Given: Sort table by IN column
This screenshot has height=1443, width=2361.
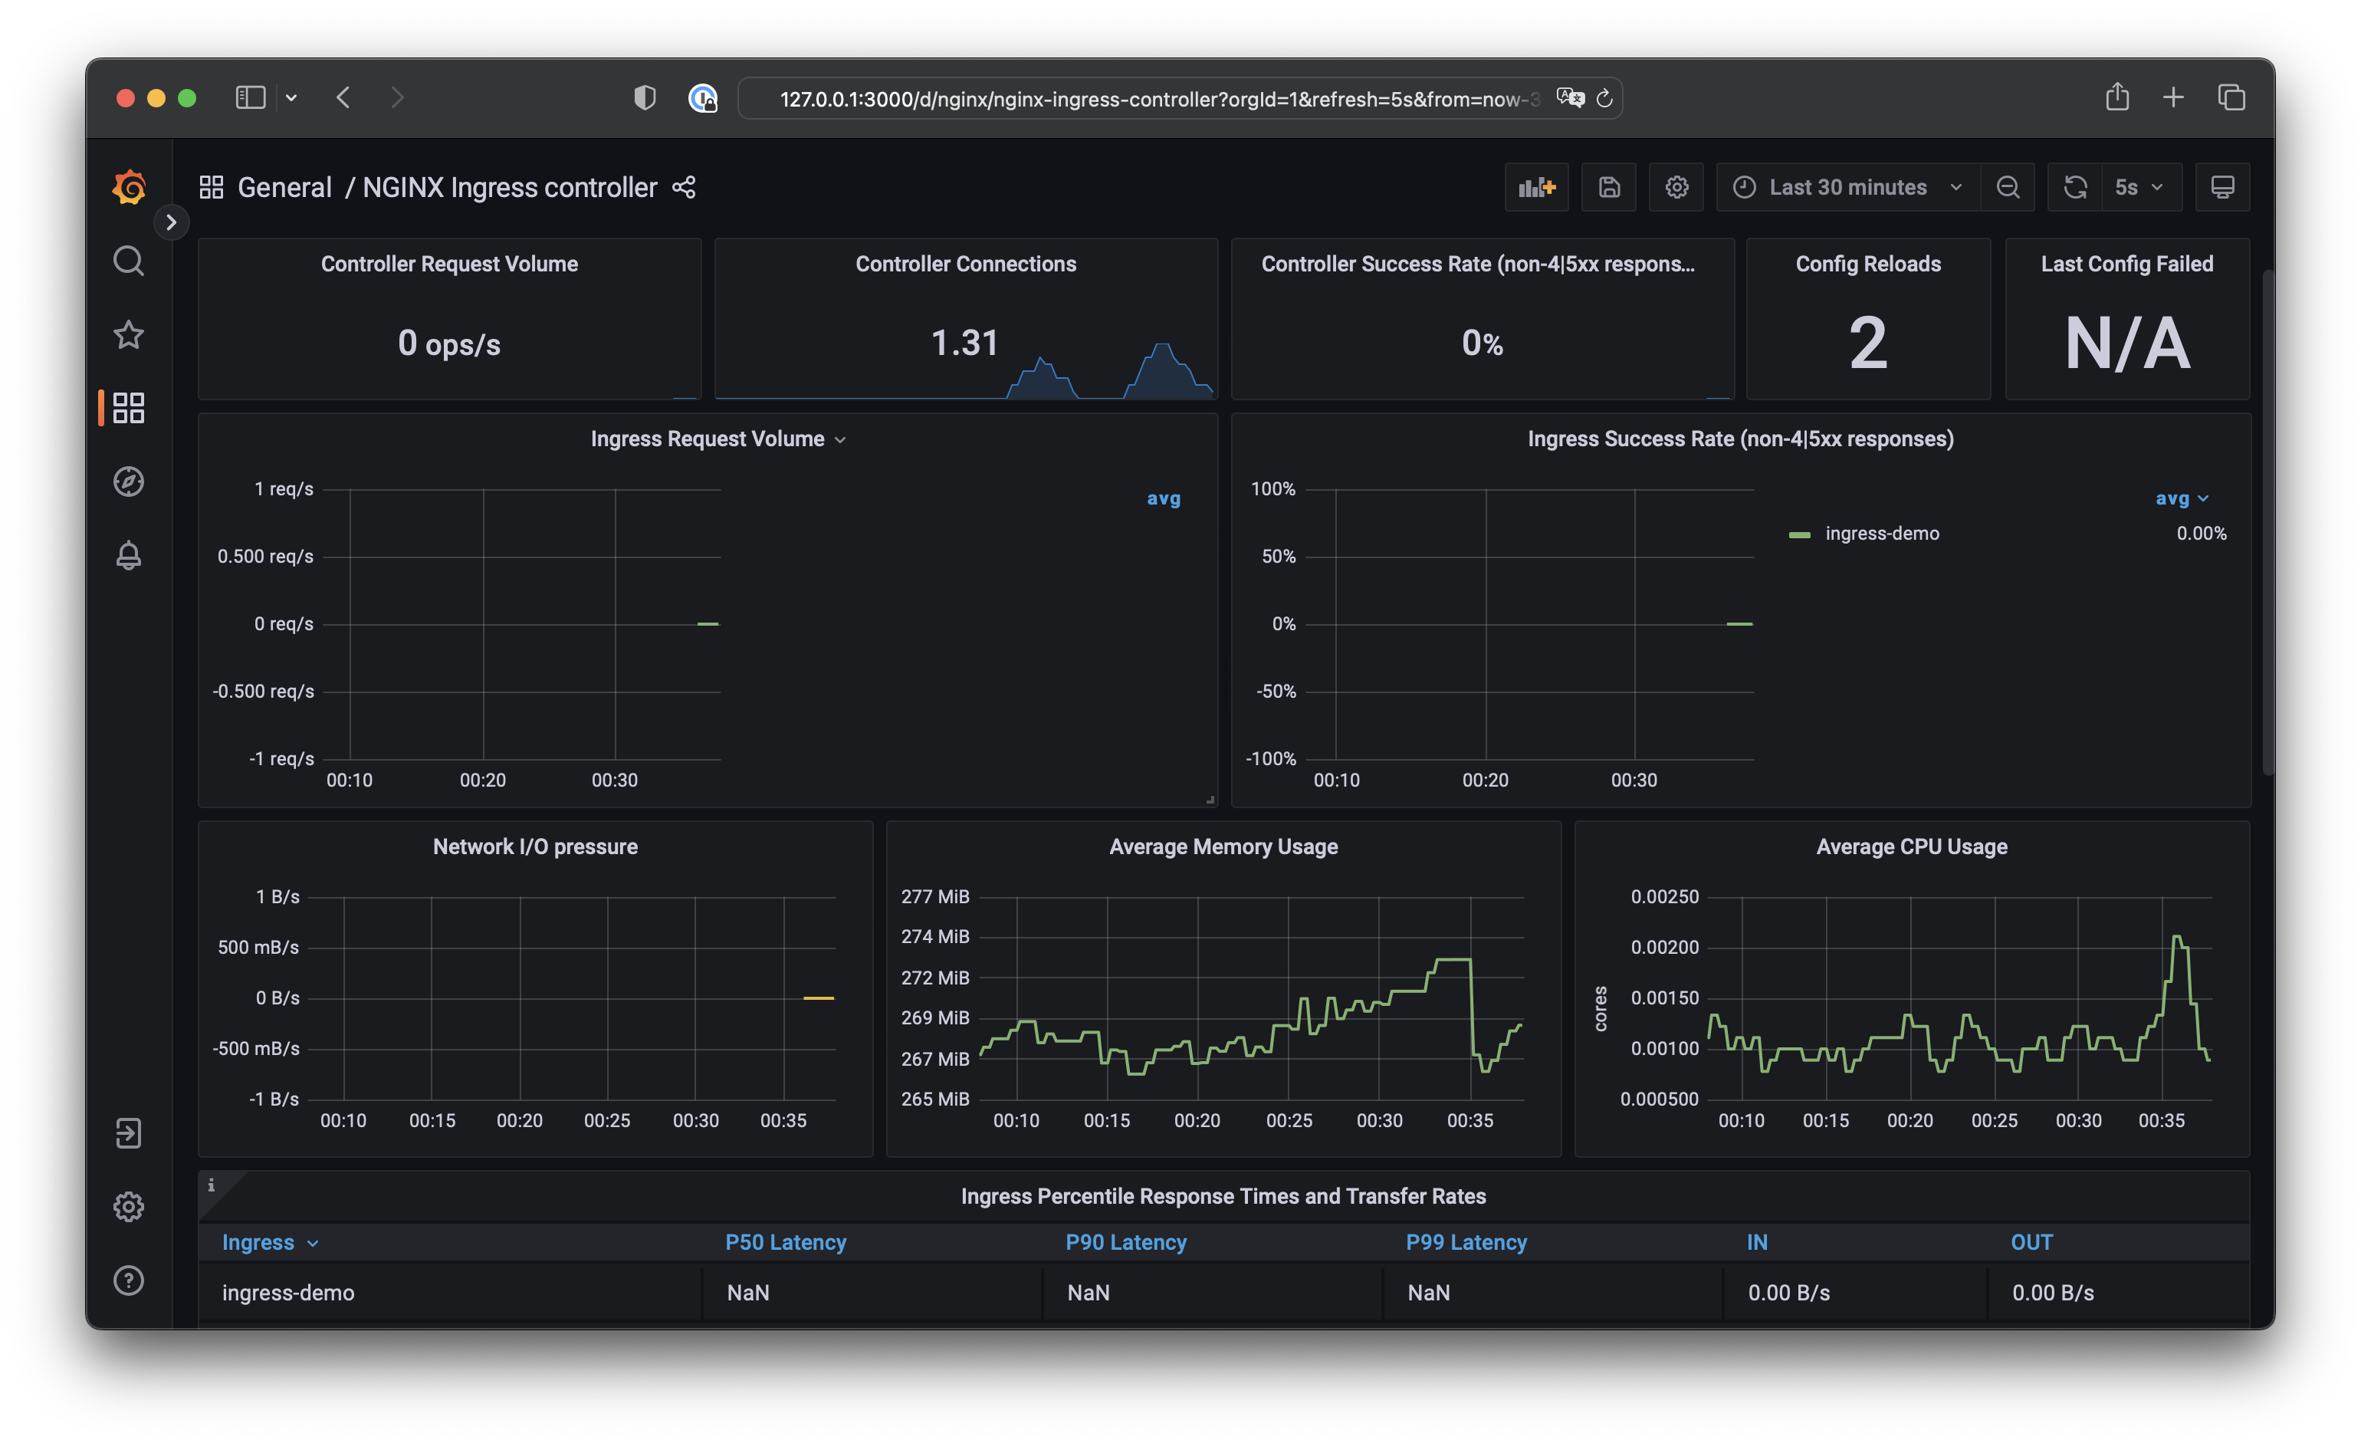Looking at the screenshot, I should 1756,1243.
